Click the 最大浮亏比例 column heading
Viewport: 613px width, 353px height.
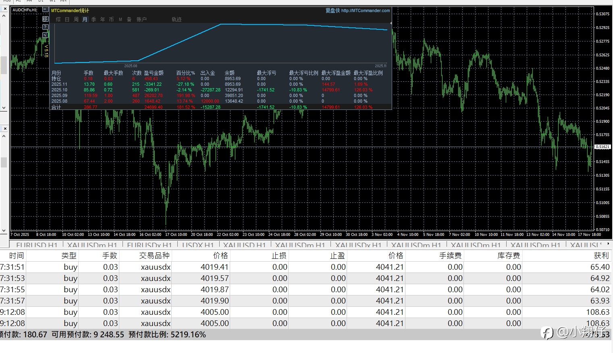tap(304, 73)
